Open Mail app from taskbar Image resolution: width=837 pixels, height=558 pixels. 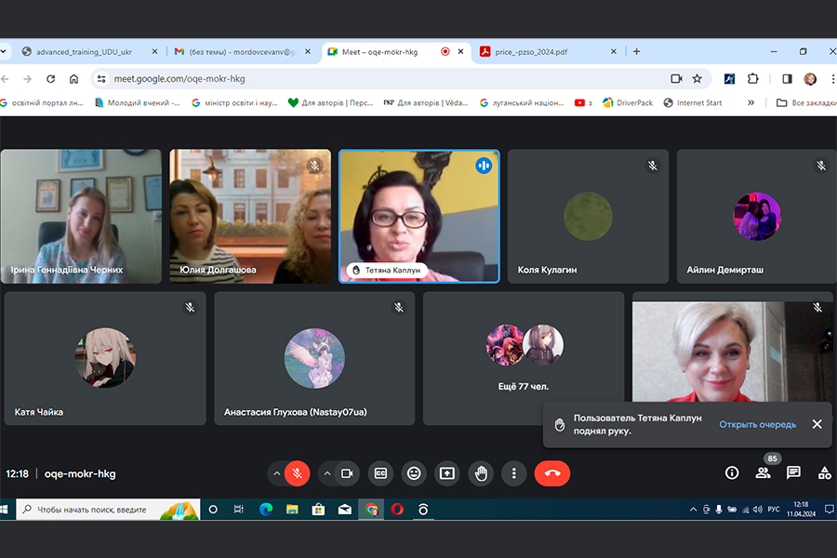click(345, 510)
